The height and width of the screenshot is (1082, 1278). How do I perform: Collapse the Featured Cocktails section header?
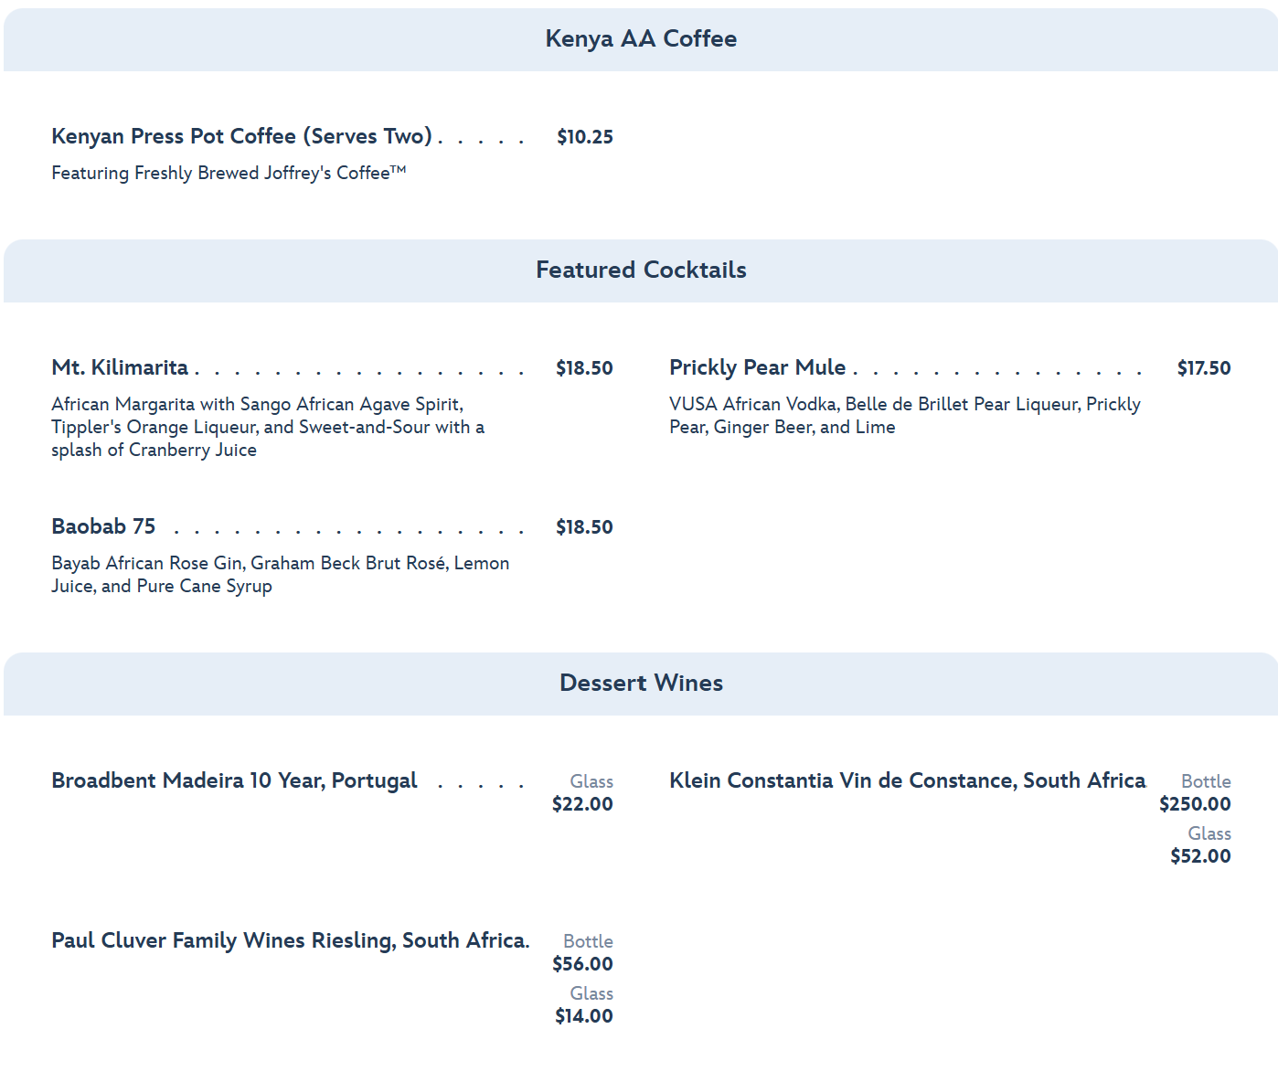pos(640,270)
